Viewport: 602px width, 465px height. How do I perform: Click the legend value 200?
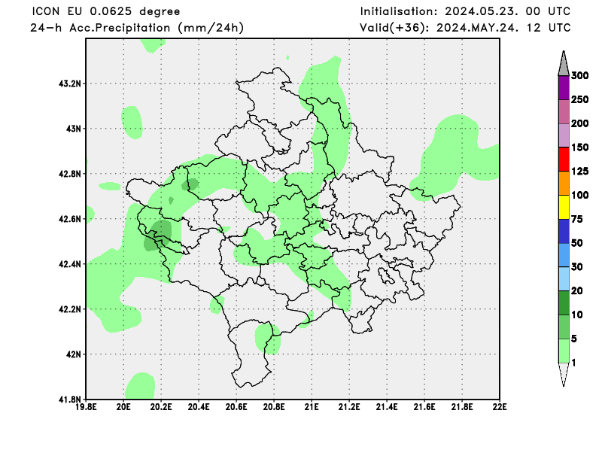579,123
